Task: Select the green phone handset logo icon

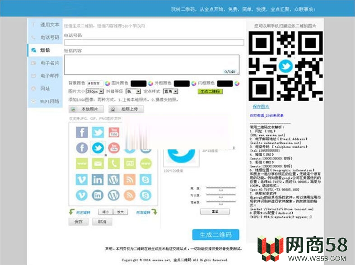Action: [114, 163]
